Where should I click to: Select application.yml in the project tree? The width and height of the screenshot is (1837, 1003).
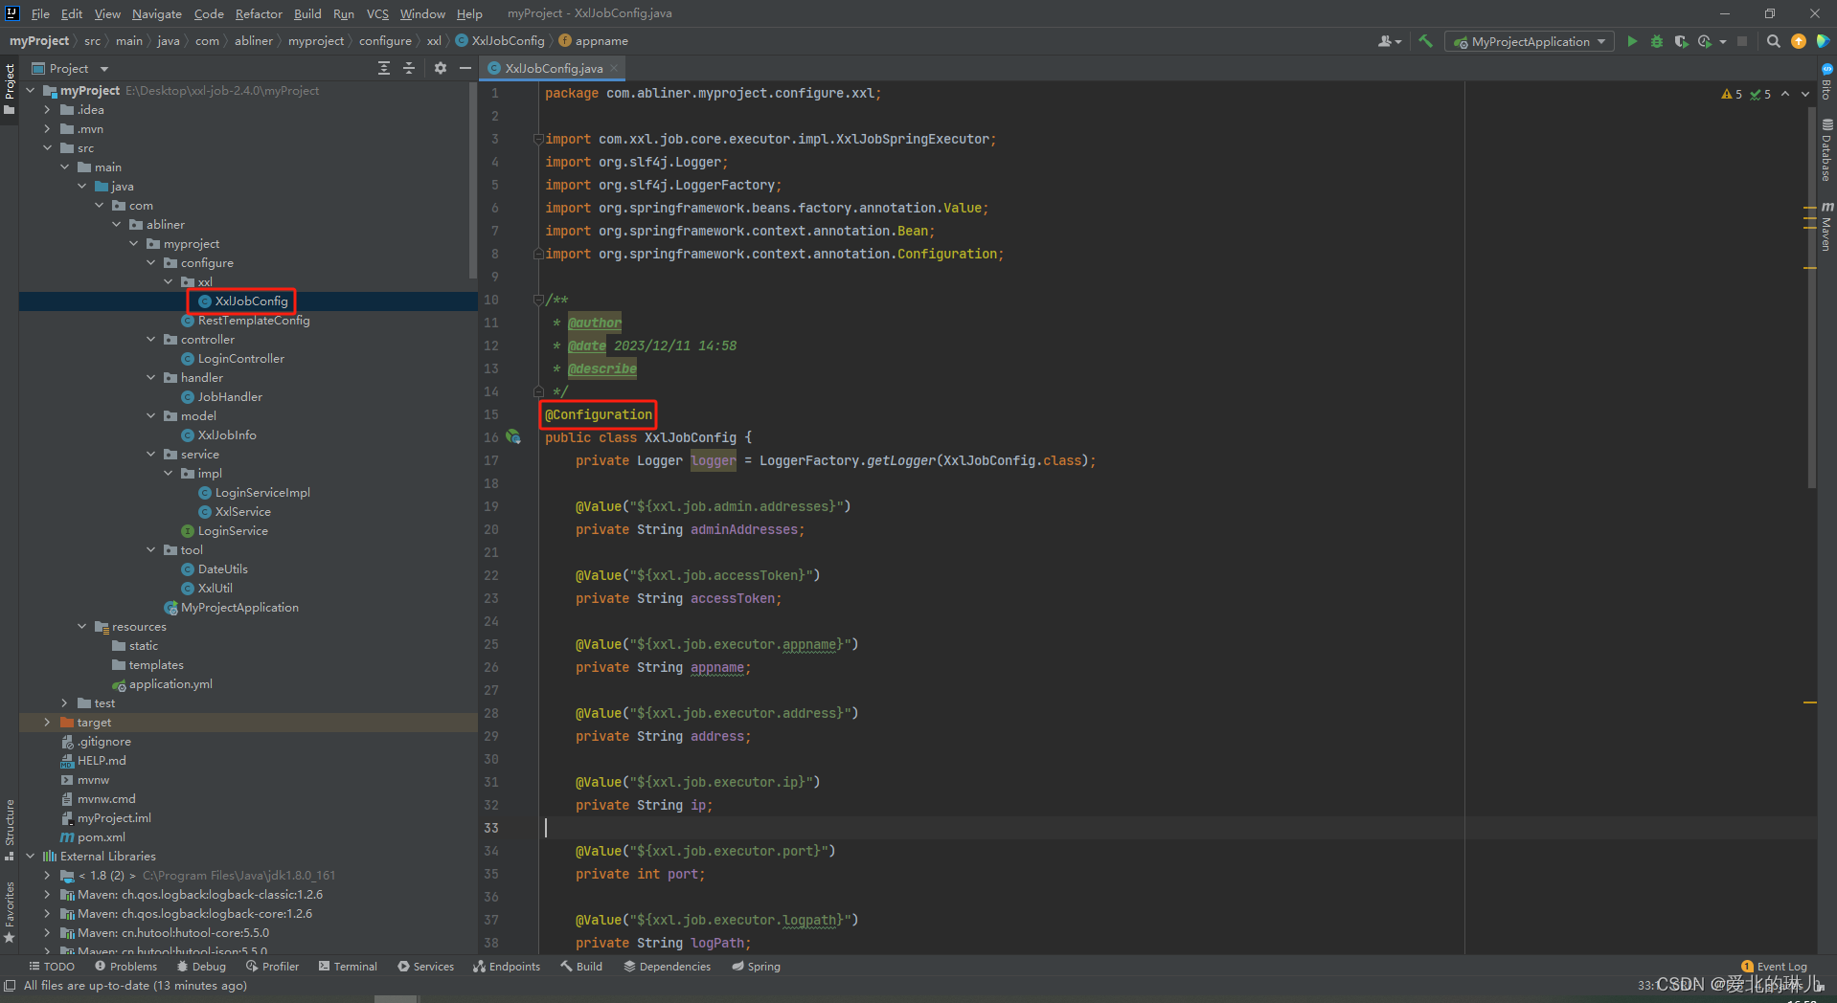170,684
